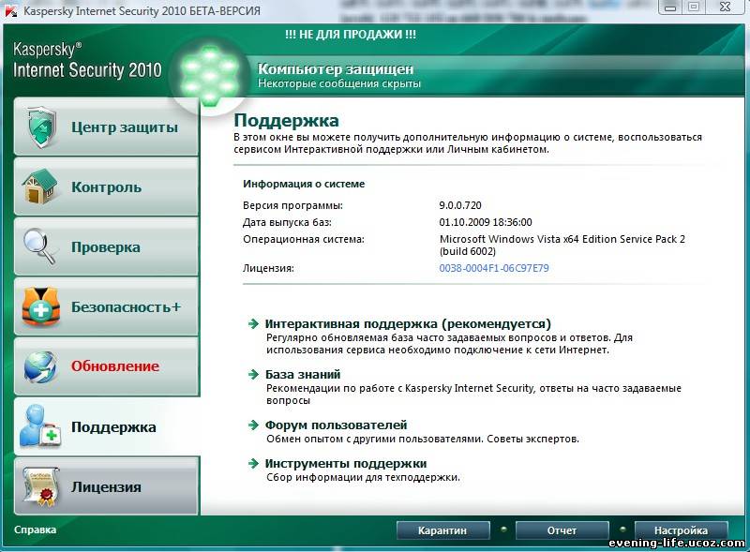Click the life vest icon for Безопасность+
750x552 pixels.
pyautogui.click(x=41, y=306)
